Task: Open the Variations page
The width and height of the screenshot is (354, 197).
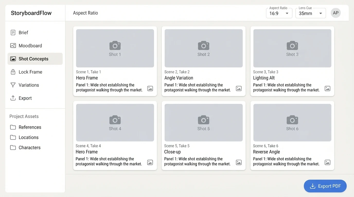Action: click(35, 85)
